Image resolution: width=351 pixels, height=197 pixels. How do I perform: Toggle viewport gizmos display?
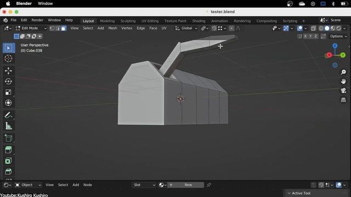point(286,28)
